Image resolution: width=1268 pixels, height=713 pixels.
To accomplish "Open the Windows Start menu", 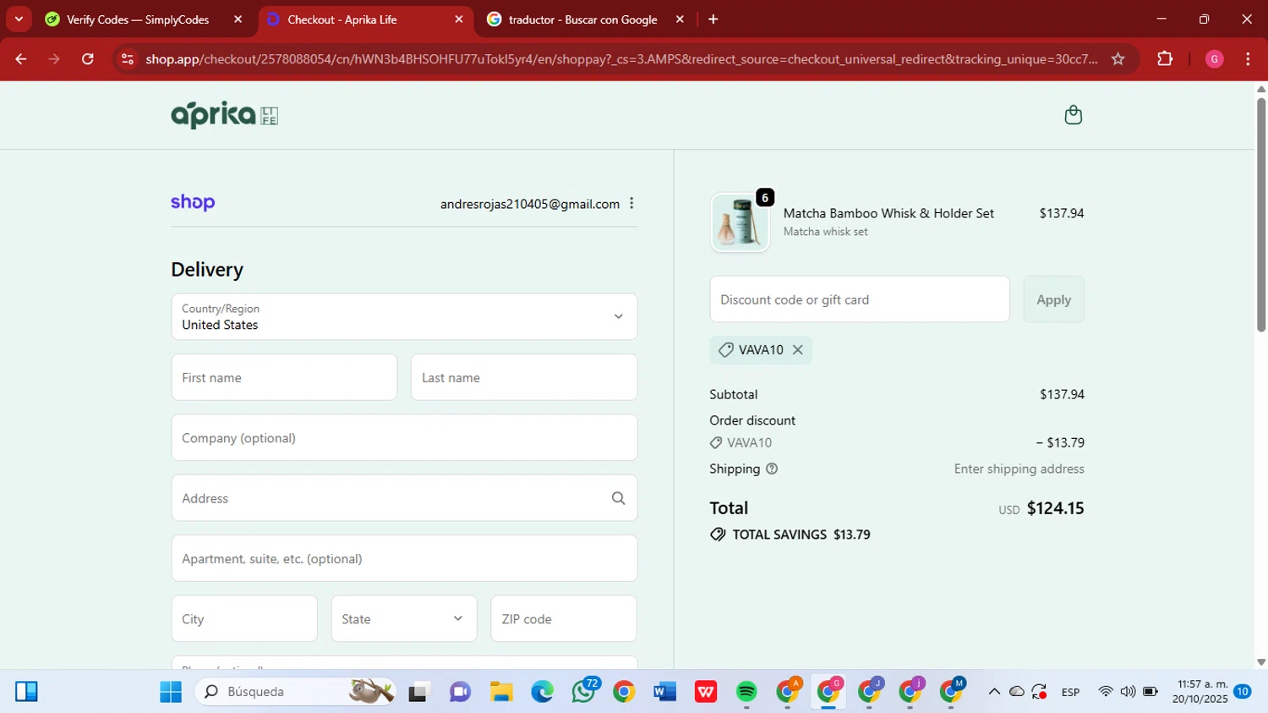I will (171, 692).
